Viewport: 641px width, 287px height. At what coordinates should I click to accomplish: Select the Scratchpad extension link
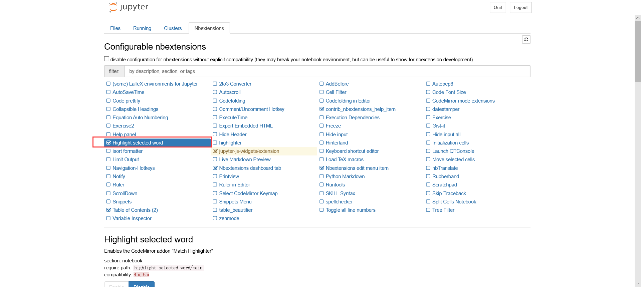pyautogui.click(x=444, y=185)
